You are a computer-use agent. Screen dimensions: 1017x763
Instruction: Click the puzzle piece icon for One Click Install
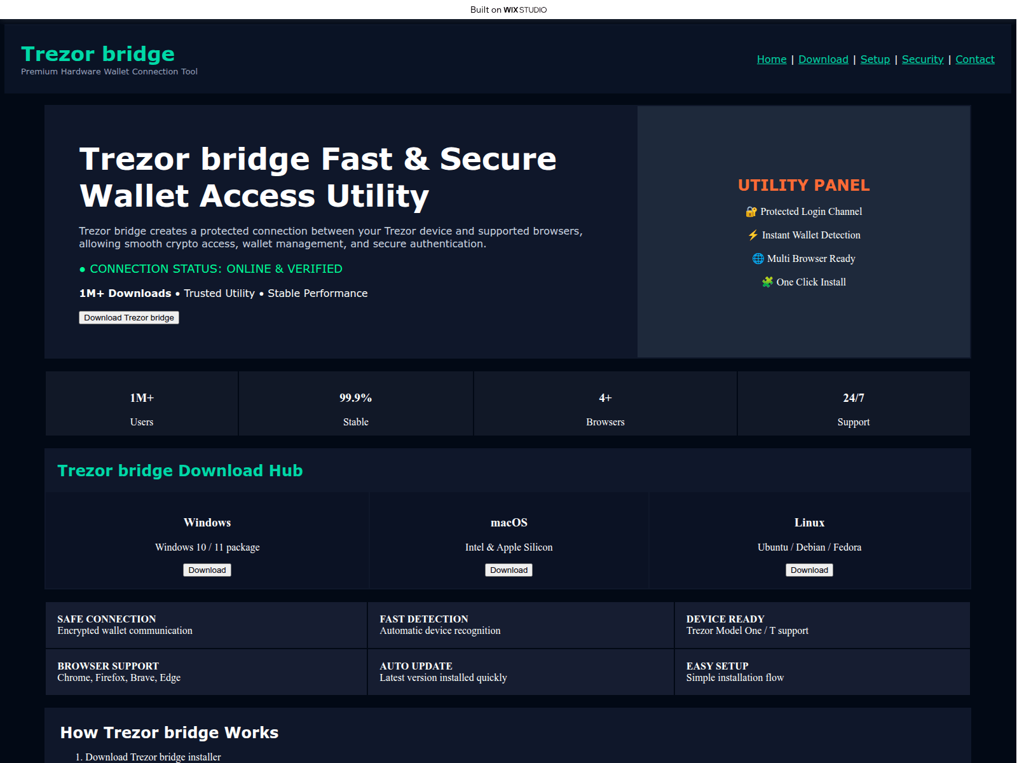(x=767, y=282)
